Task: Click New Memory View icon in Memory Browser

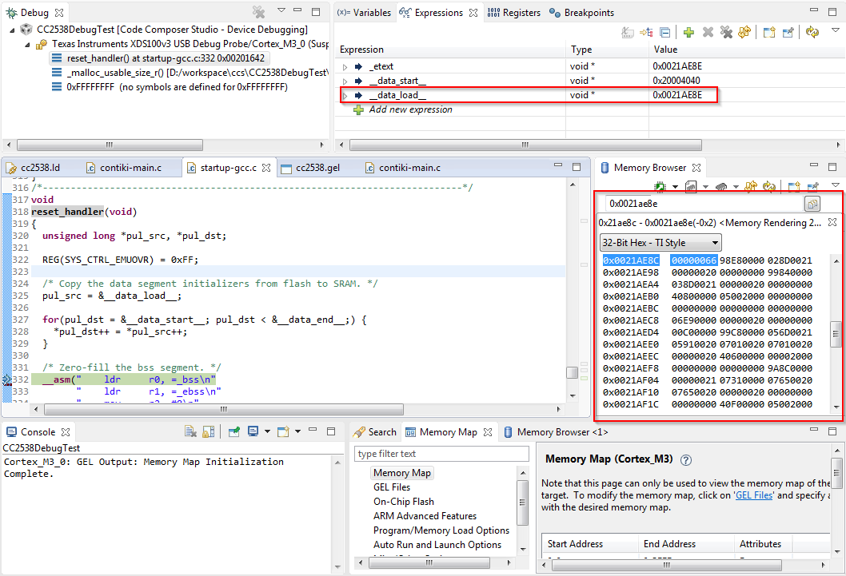Action: click(x=794, y=187)
